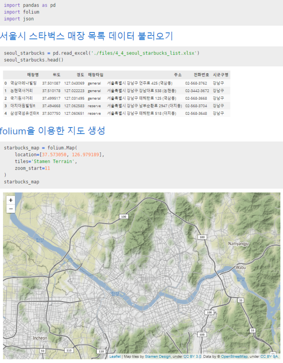The image size is (283, 363).
Task: Zoom out the map with minus button
Action: coord(11,209)
